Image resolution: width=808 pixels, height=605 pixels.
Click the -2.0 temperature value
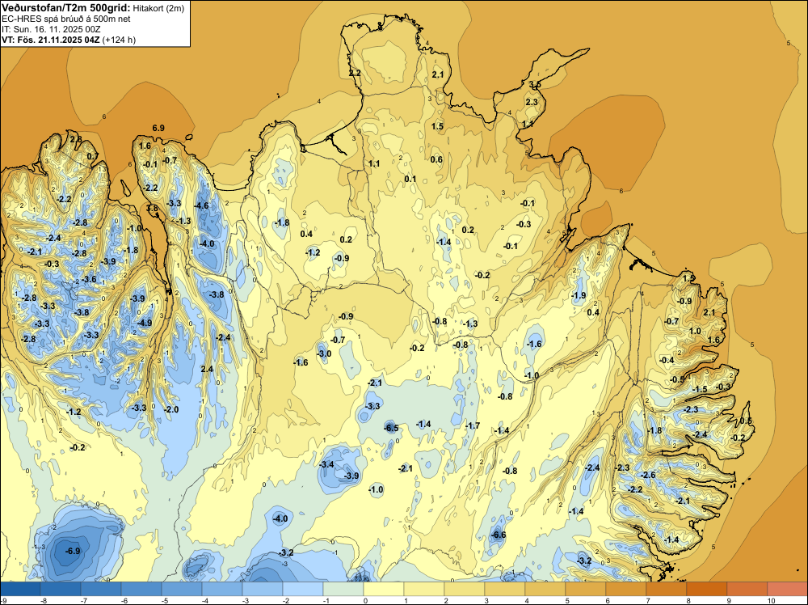(171, 409)
